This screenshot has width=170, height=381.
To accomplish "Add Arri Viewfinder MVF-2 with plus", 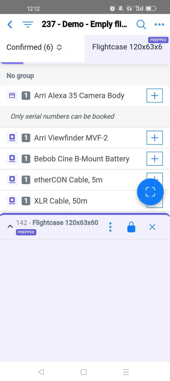I will [155, 138].
